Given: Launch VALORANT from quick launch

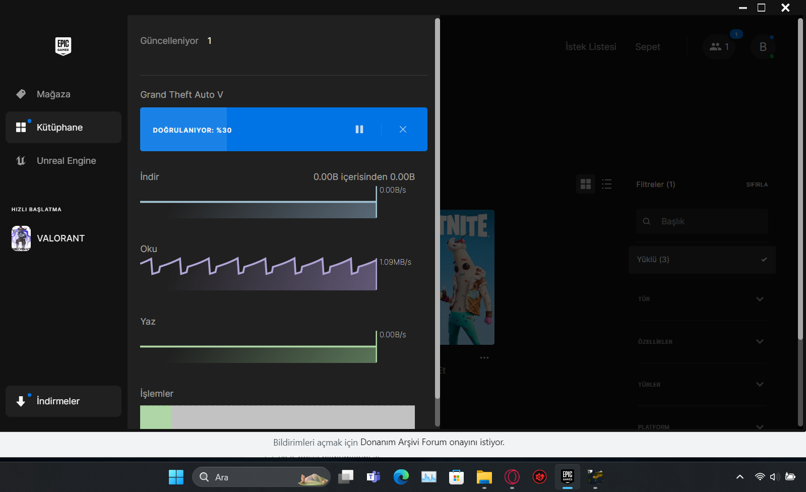Looking at the screenshot, I should click(64, 238).
